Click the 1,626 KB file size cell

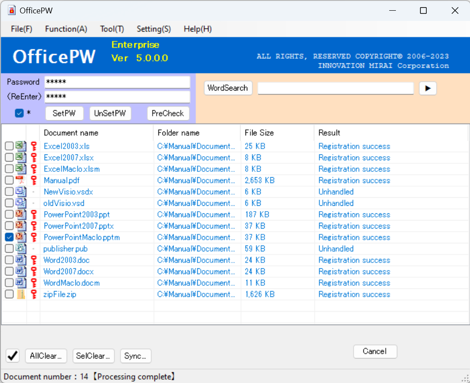(x=260, y=294)
